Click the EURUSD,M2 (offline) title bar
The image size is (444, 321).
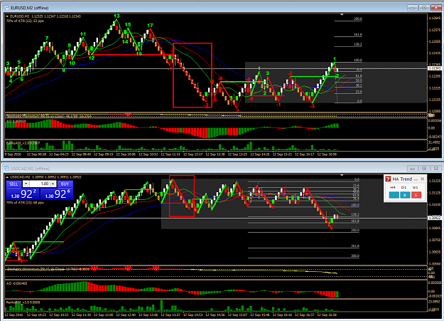click(221, 8)
